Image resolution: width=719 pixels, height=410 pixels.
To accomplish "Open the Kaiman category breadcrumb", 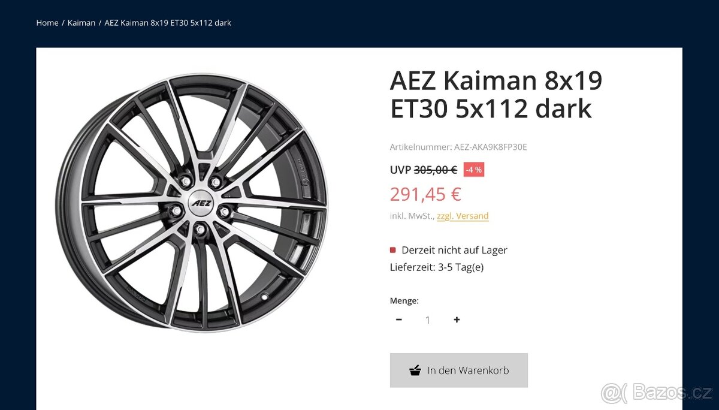I will tap(81, 22).
